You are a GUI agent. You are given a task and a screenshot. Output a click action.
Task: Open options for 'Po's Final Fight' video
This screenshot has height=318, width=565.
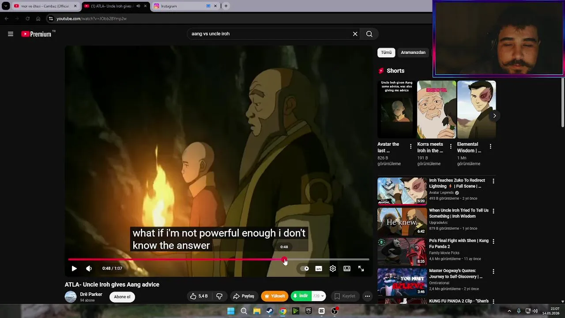click(x=493, y=242)
